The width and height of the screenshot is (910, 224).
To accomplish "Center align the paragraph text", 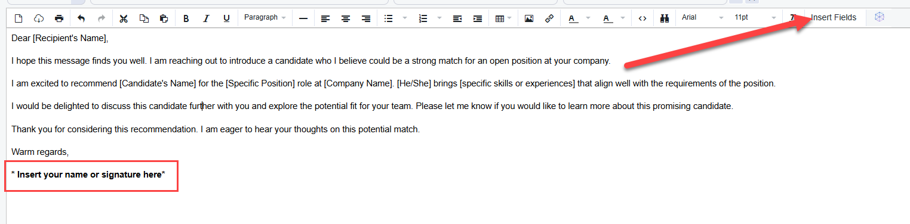I will point(346,18).
